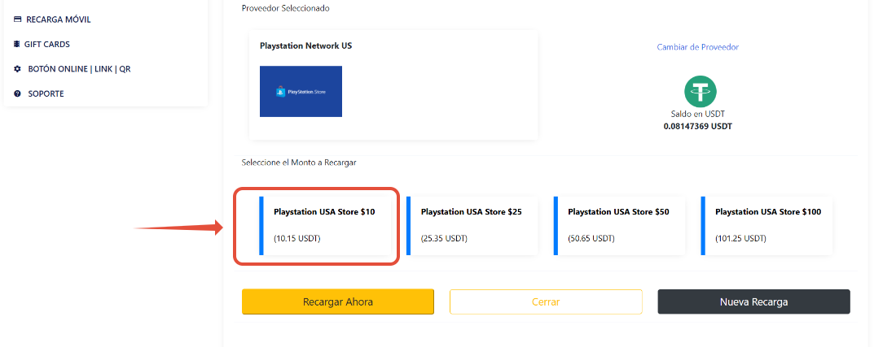Open the Recarga Móvil menu item
This screenshot has height=347, width=874.
[52, 20]
